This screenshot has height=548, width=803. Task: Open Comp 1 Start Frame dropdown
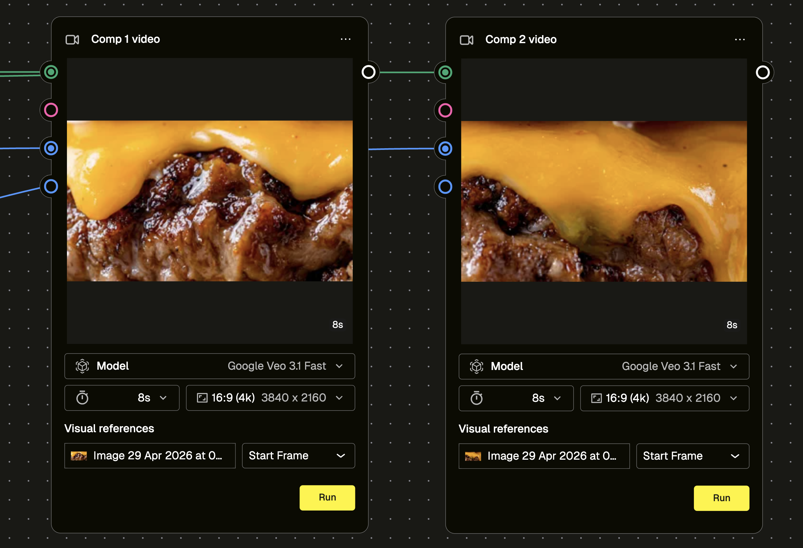click(x=298, y=456)
